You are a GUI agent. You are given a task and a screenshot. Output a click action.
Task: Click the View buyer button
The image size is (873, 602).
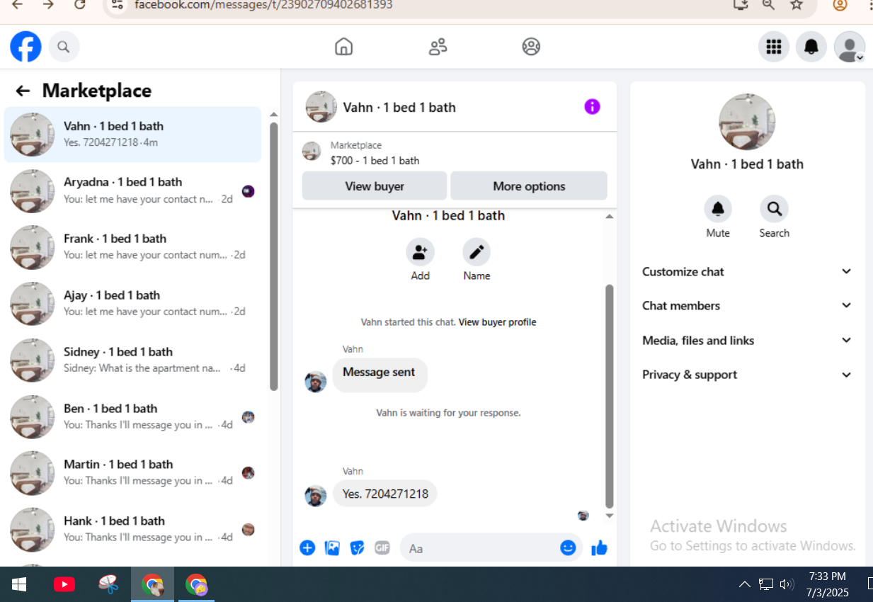pos(375,186)
